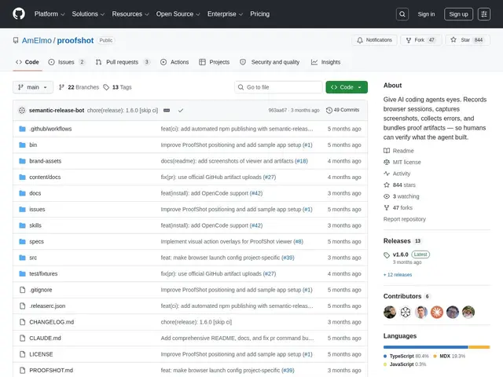Screen dimensions: 503x377
Task: Open the + 12 releases link
Action: [398, 275]
